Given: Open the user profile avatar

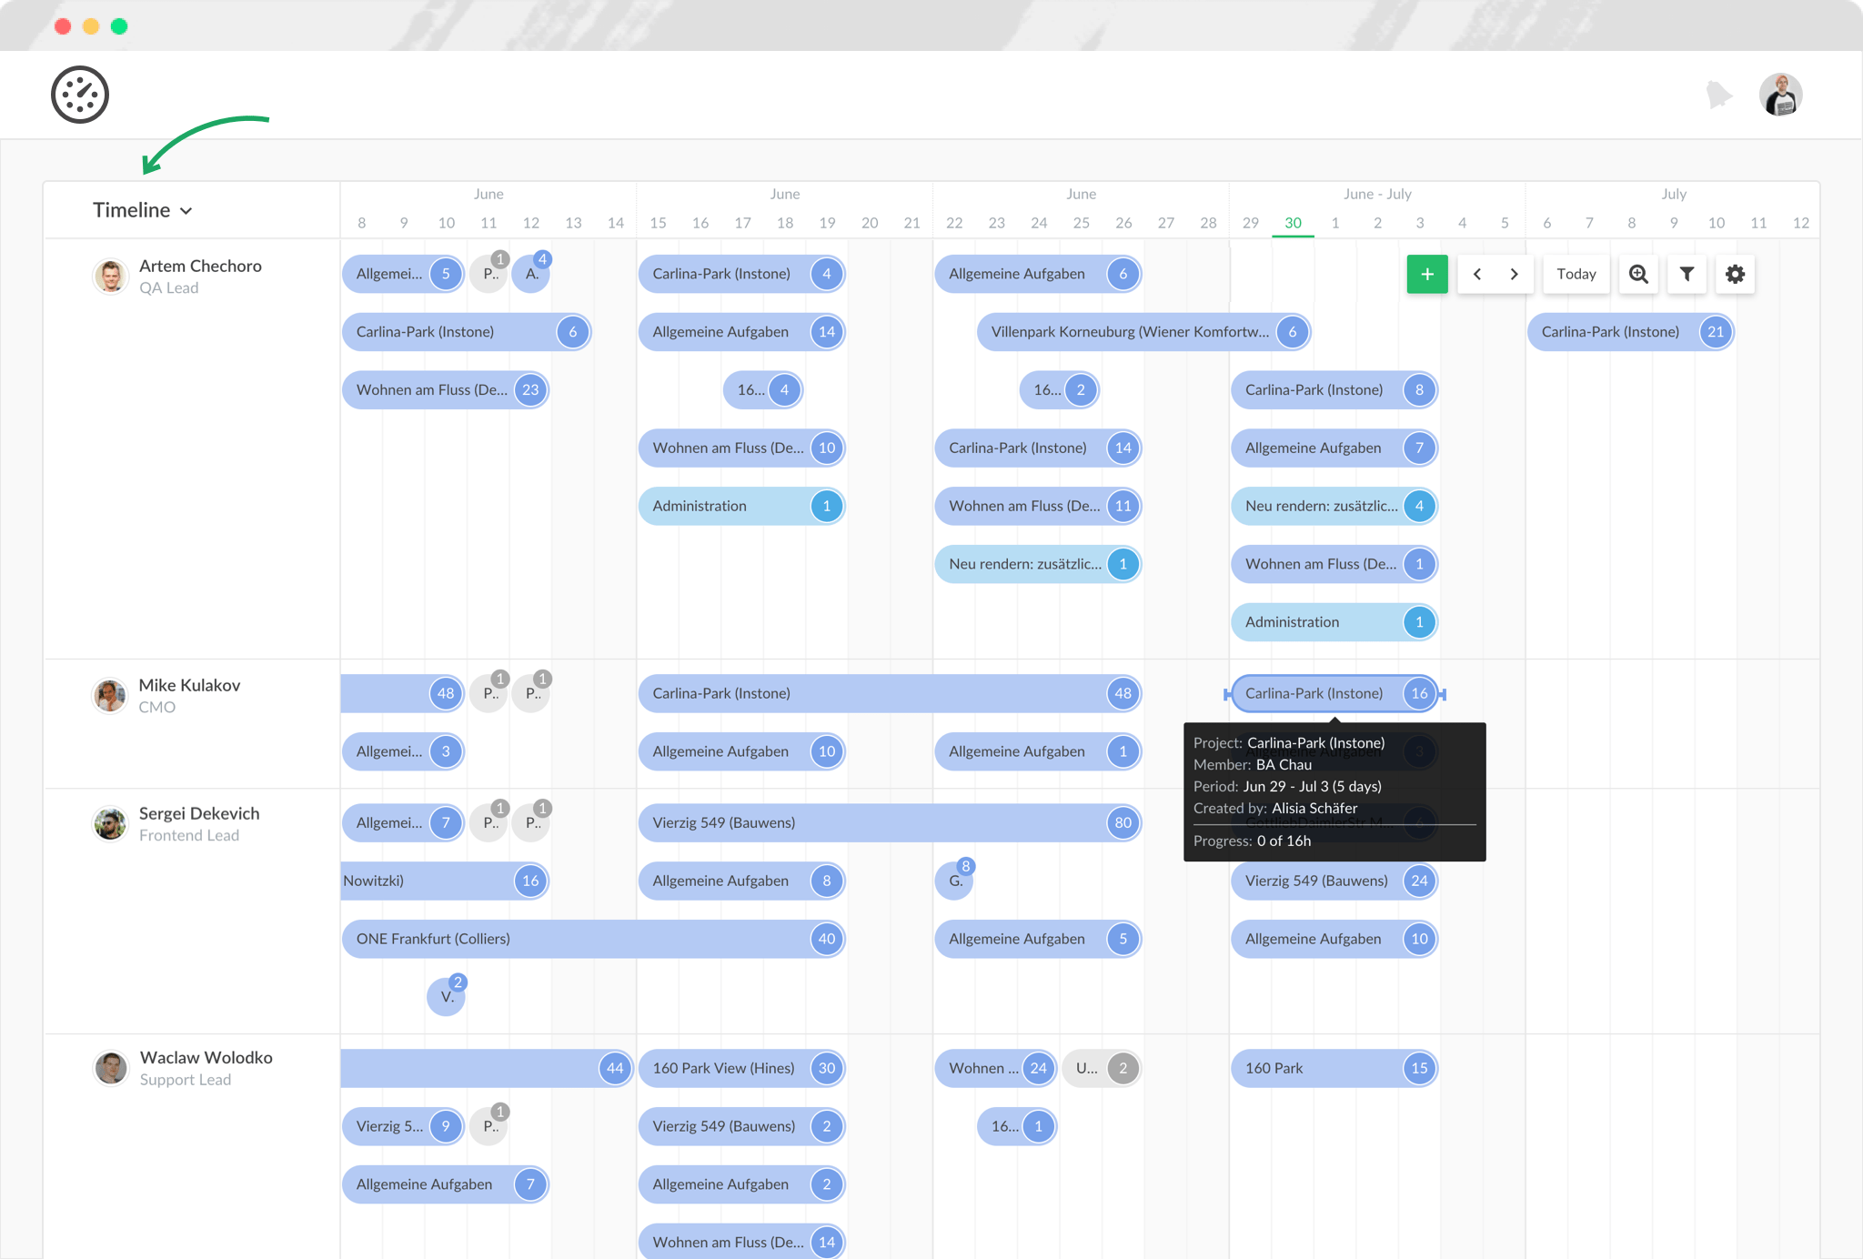Looking at the screenshot, I should (x=1780, y=95).
